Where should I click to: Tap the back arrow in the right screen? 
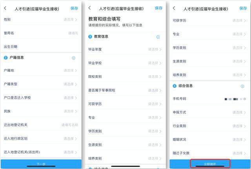[x=174, y=8]
